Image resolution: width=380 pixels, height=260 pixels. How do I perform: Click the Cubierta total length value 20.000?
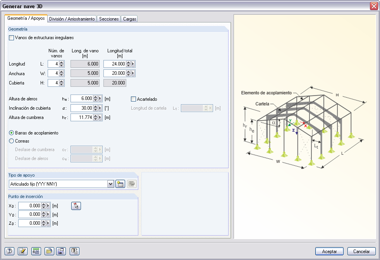pos(115,83)
